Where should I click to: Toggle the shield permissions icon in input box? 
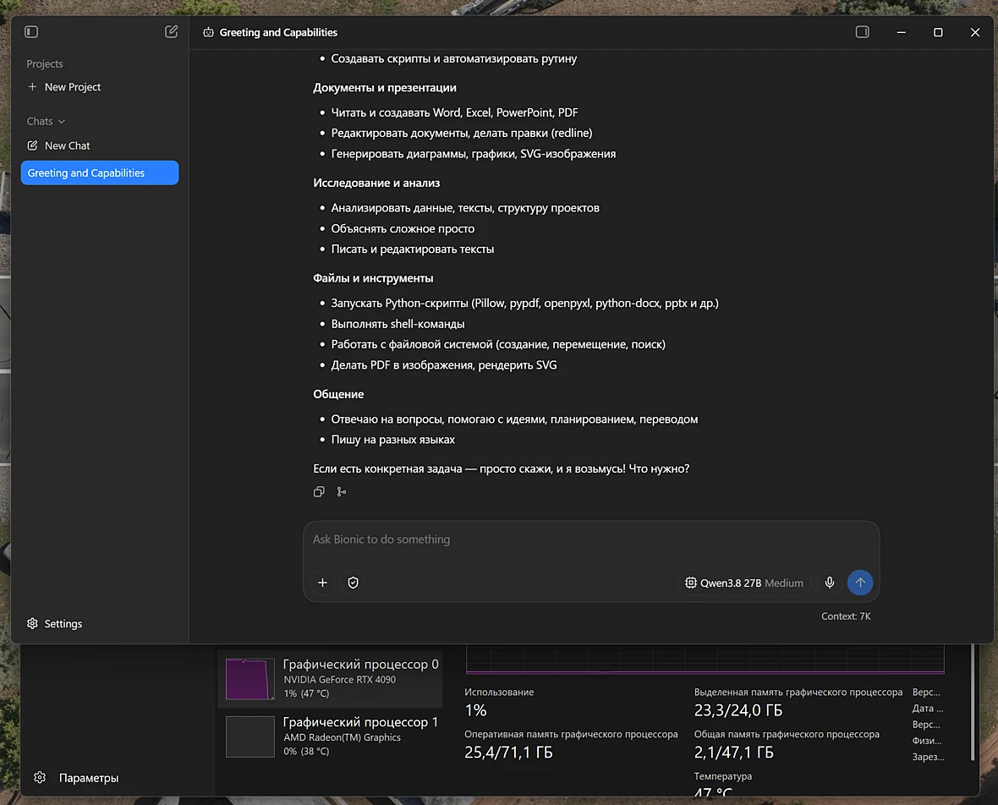(x=354, y=583)
